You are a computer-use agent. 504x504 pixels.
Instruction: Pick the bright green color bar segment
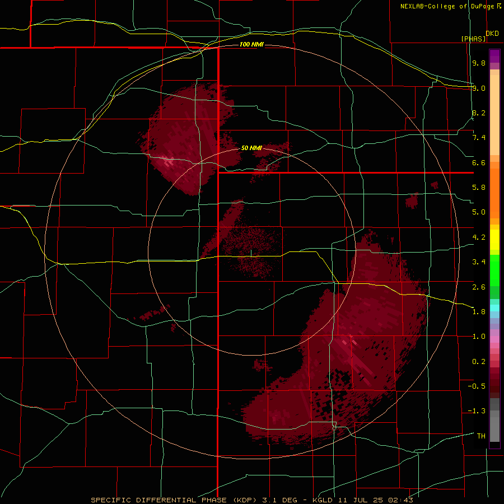tap(494, 270)
